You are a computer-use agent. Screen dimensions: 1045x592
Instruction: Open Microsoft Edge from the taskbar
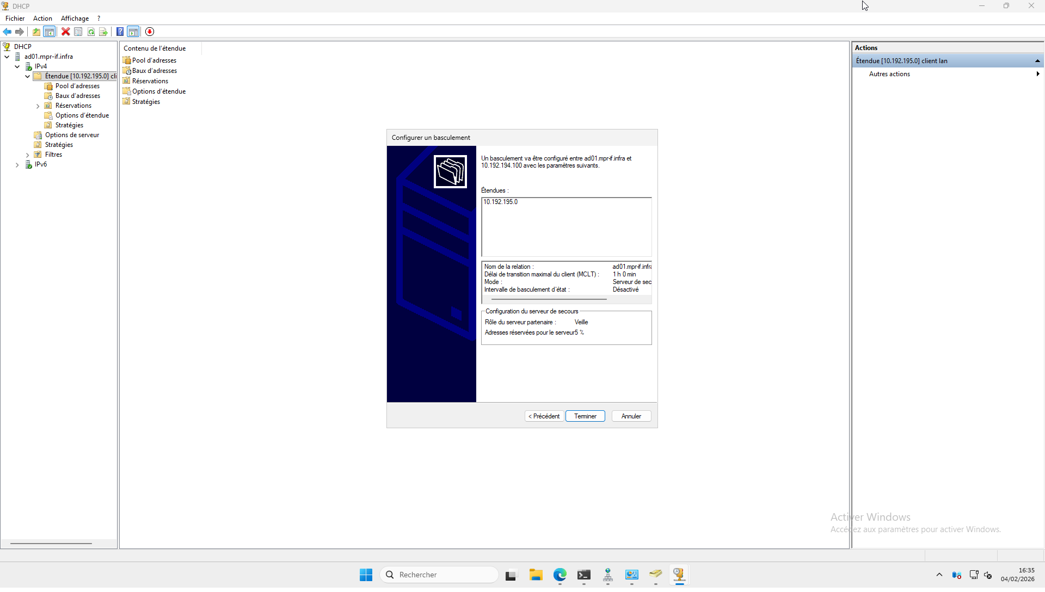coord(560,575)
